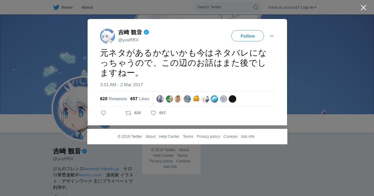Like the tweet with heart icon

pos(153,113)
